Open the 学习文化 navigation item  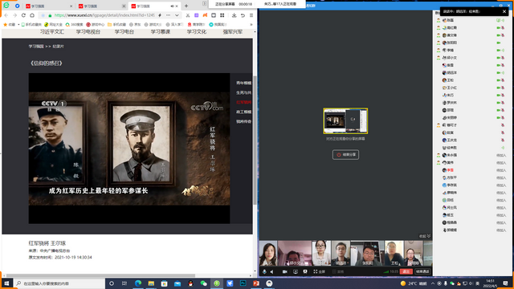point(196,32)
